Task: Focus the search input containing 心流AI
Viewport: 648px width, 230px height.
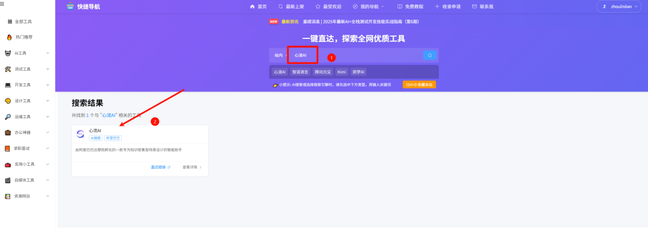Action: (355, 55)
